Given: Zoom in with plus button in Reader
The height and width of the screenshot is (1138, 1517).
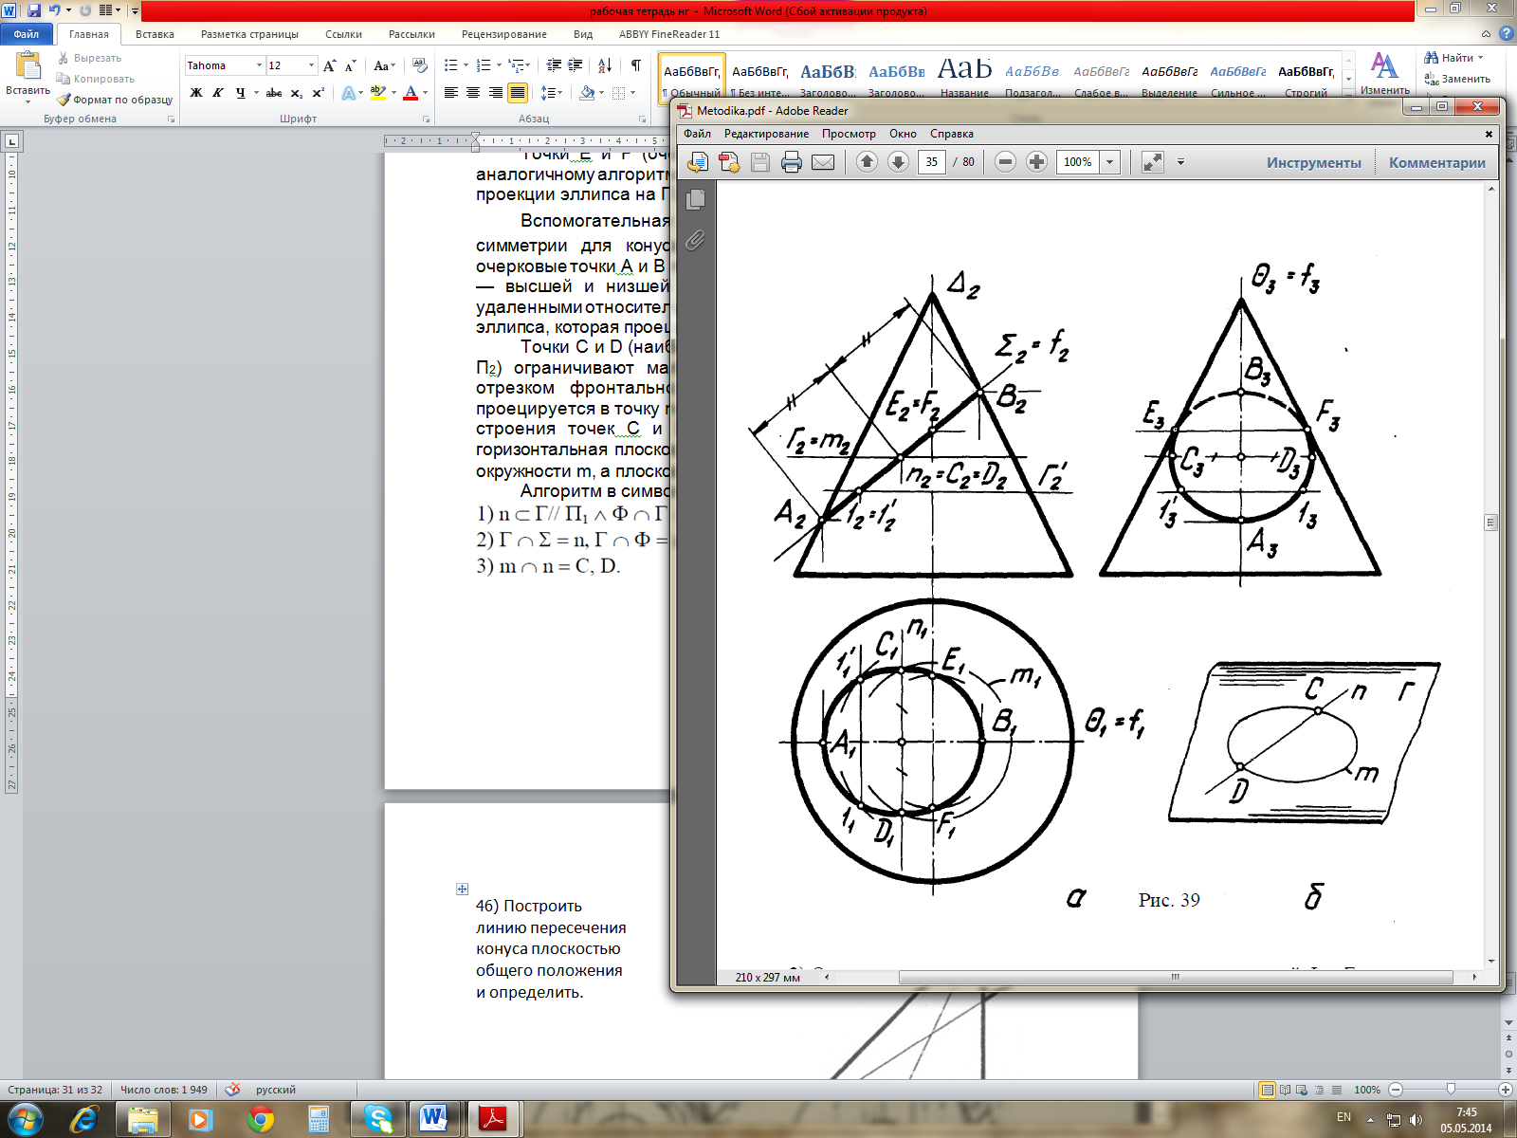Looking at the screenshot, I should [x=1036, y=162].
